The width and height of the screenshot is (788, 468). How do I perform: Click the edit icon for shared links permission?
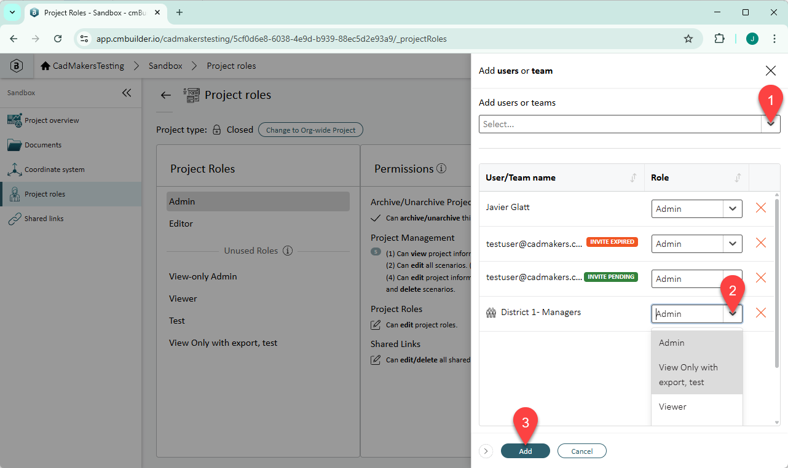(x=376, y=360)
